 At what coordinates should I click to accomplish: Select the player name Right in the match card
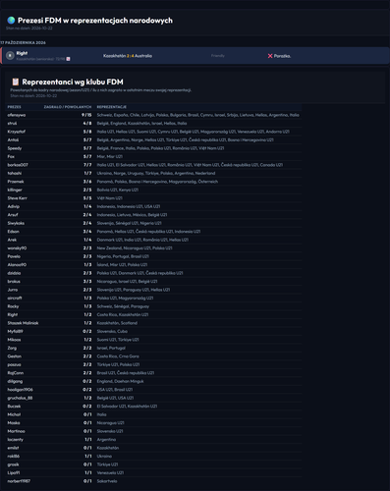(x=22, y=53)
